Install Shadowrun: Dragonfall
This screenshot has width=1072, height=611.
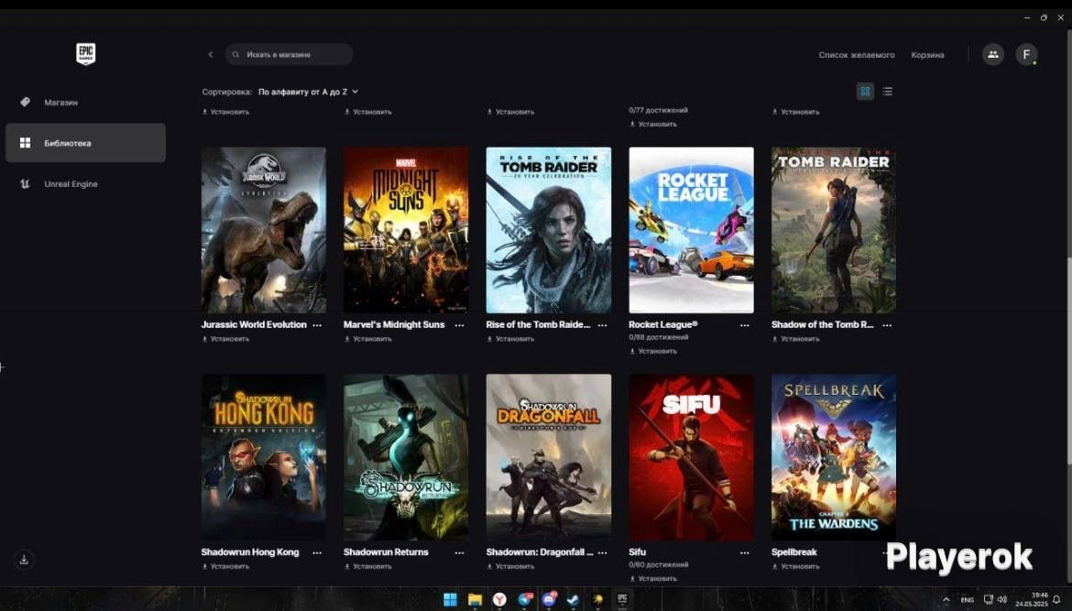pos(510,567)
